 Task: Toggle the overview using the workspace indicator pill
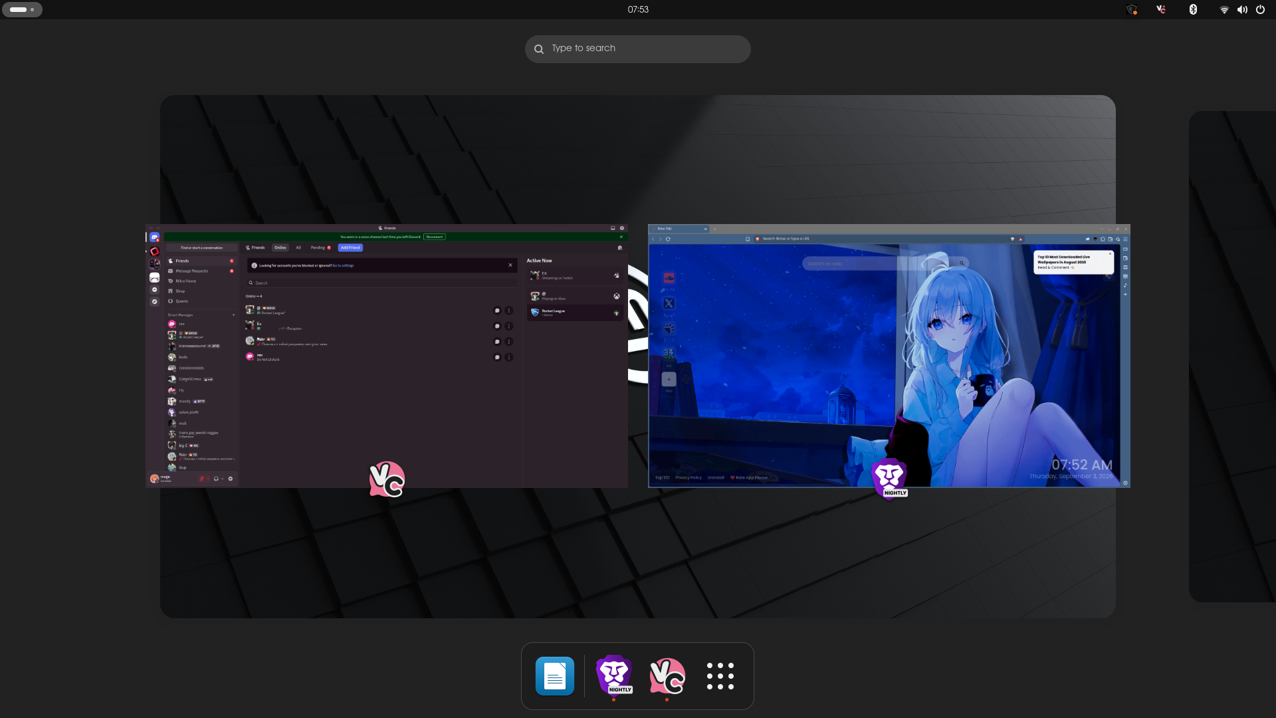pyautogui.click(x=22, y=9)
